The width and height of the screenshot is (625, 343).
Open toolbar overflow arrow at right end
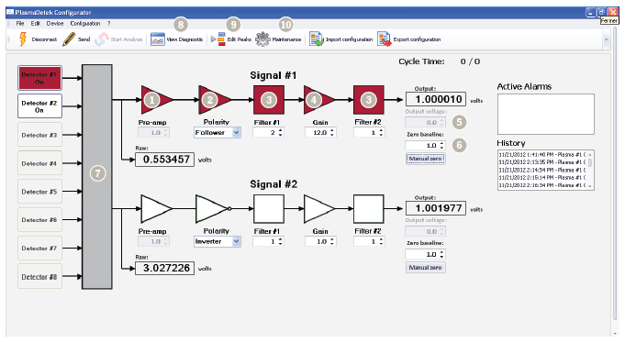[607, 39]
